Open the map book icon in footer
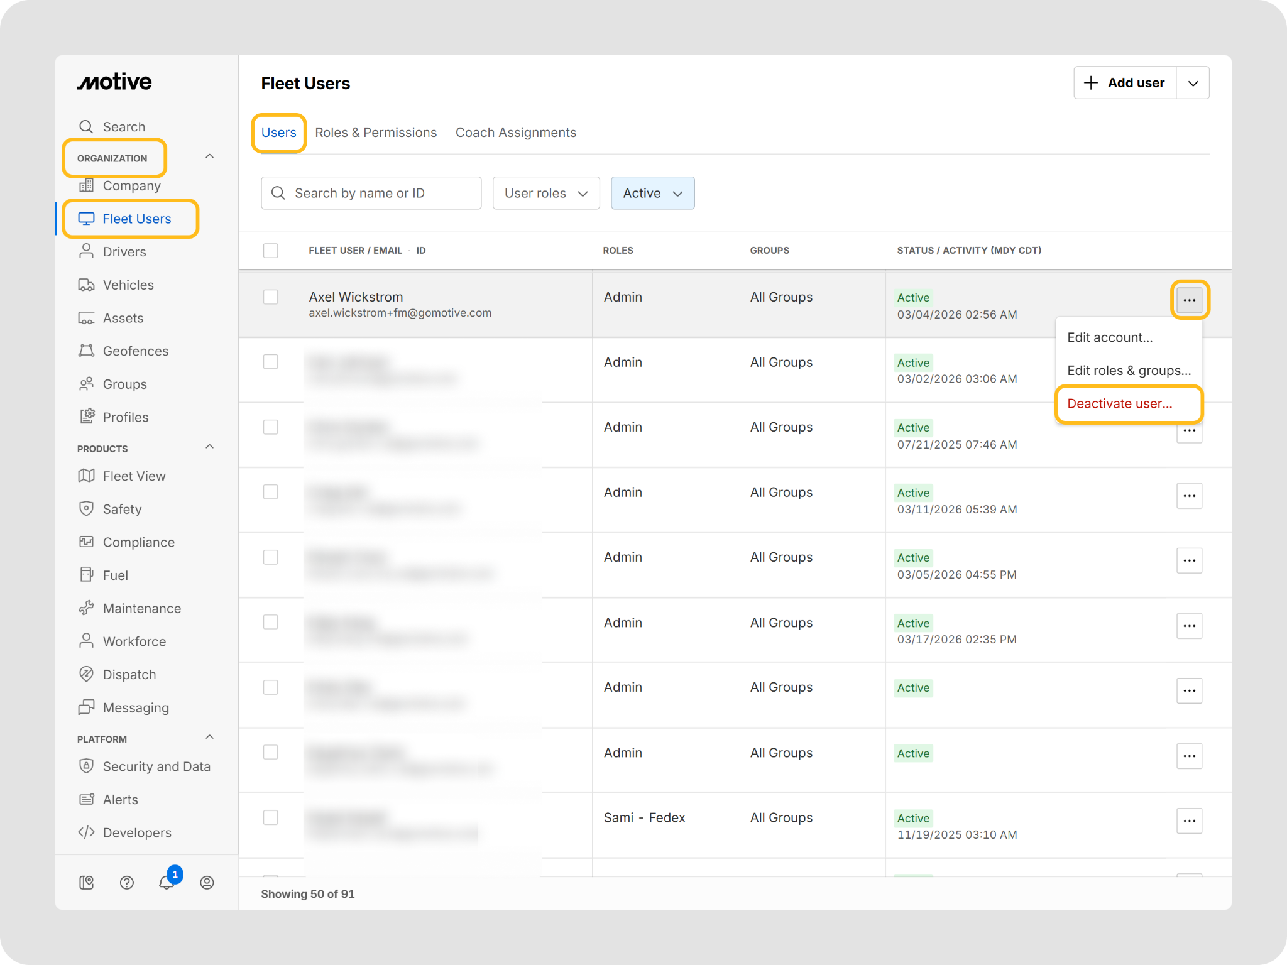Viewport: 1287px width, 965px height. [x=87, y=882]
